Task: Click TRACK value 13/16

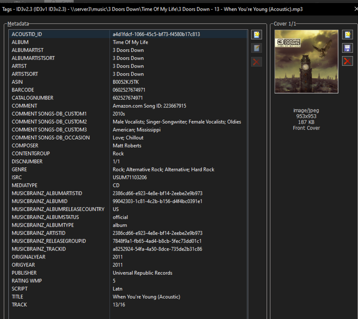Action: [x=119, y=305]
